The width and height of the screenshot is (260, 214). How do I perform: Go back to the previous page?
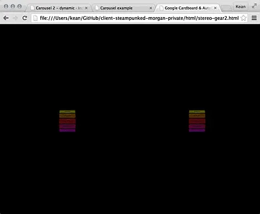(x=6, y=18)
